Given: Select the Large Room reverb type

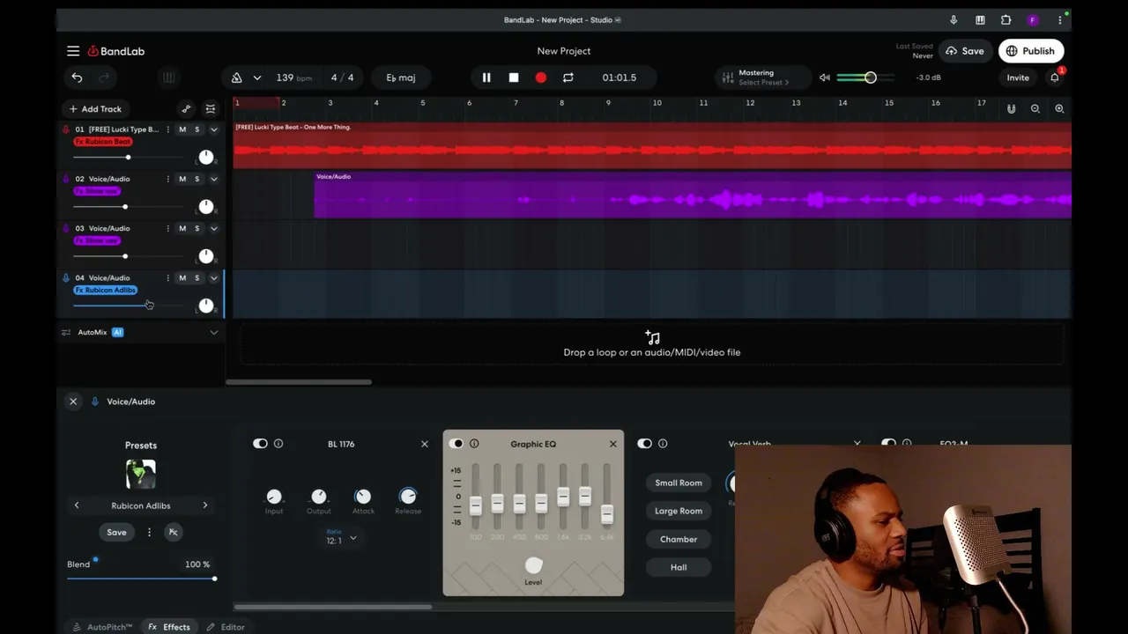Looking at the screenshot, I should tap(679, 511).
